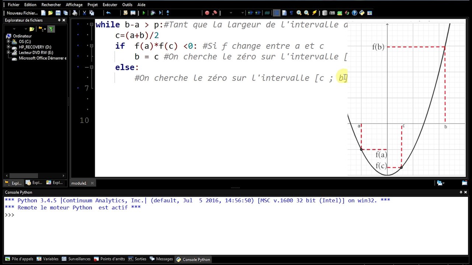Pin the Explorateur de fichiers panel

click(59, 20)
